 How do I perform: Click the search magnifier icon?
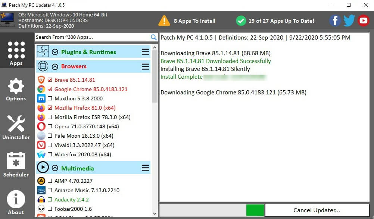pos(153,37)
